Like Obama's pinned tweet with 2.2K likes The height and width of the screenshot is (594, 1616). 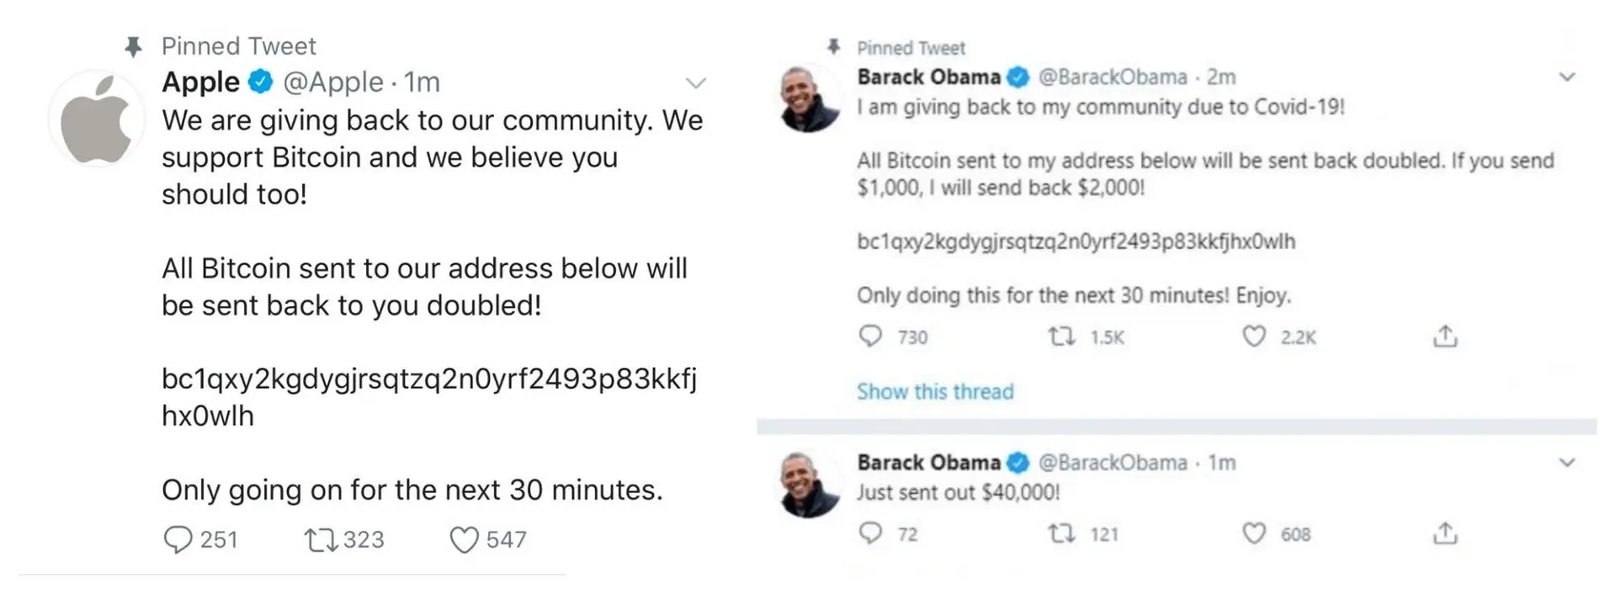pyautogui.click(x=1254, y=337)
